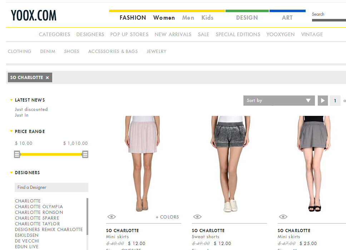Image resolution: width=346 pixels, height=250 pixels.
Task: Open the Yooxygen menu
Action: pos(281,34)
